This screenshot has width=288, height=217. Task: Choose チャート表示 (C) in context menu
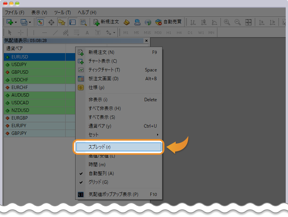pyautogui.click(x=119, y=61)
